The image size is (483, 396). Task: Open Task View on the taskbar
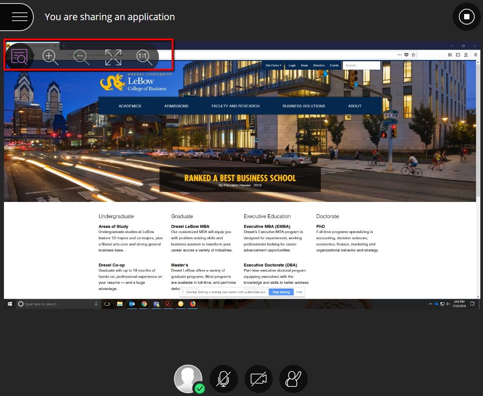[107, 304]
